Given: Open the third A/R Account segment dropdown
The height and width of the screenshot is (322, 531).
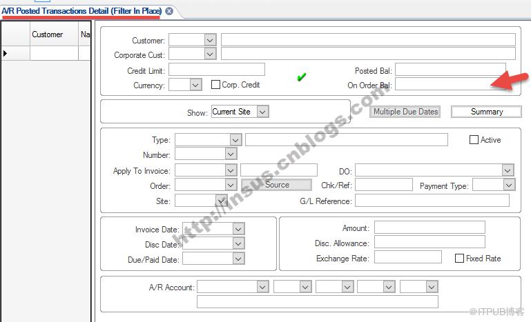Looking at the screenshot, I should pyautogui.click(x=348, y=287).
